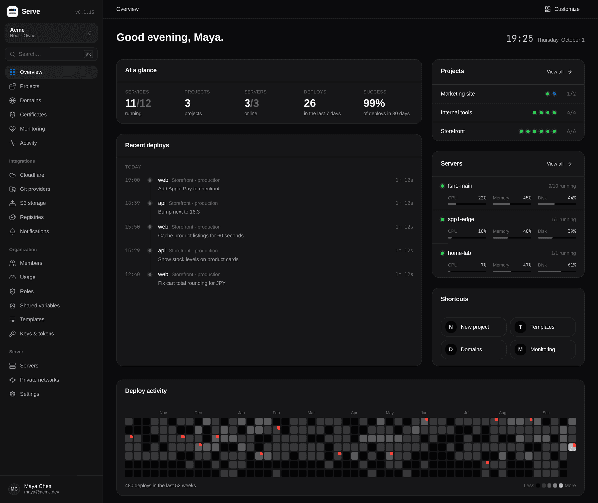Click the Shared variables icon

point(12,306)
